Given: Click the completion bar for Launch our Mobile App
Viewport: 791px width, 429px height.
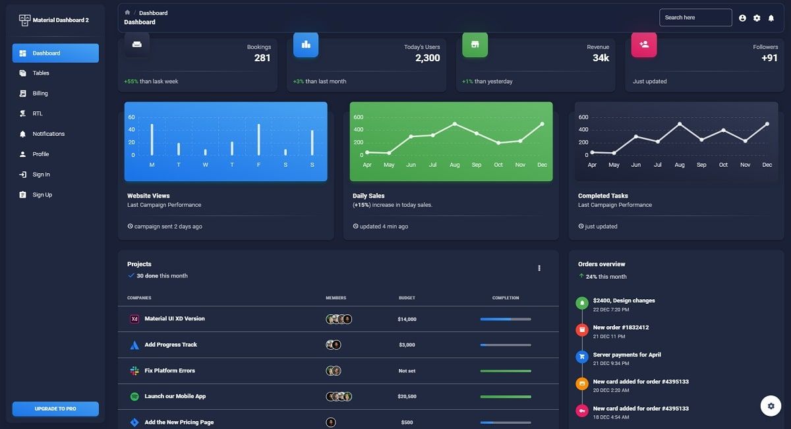Looking at the screenshot, I should pos(505,397).
